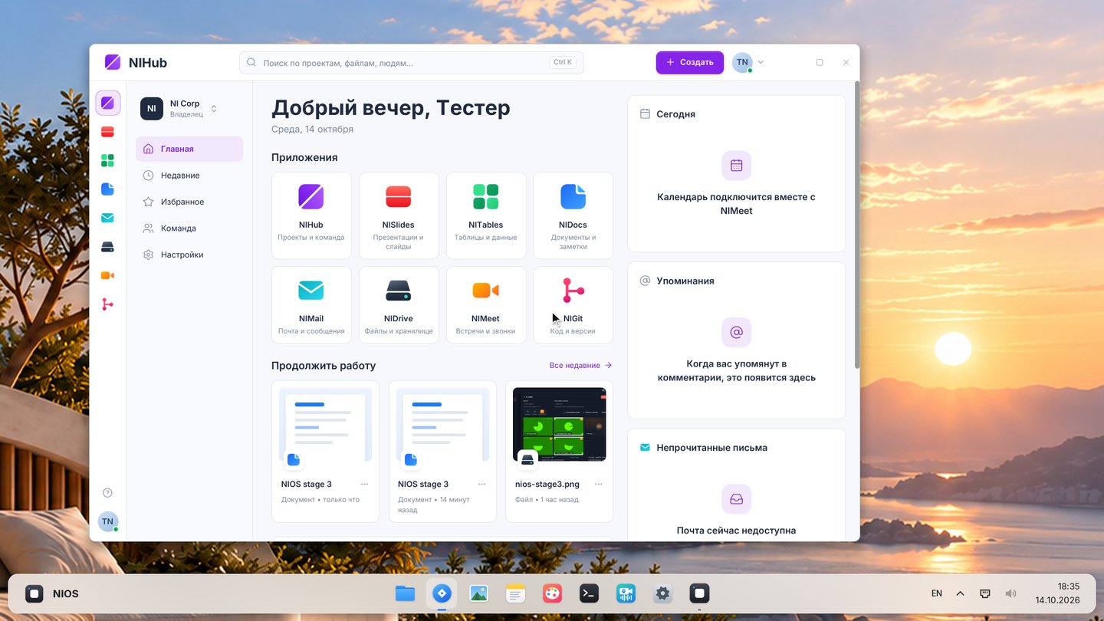
Task: Open the help question-mark icon
Action: [107, 493]
